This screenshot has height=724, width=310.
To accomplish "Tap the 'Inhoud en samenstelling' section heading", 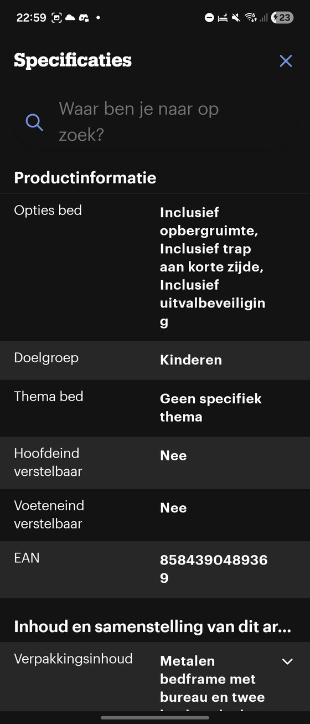I will pos(152,627).
